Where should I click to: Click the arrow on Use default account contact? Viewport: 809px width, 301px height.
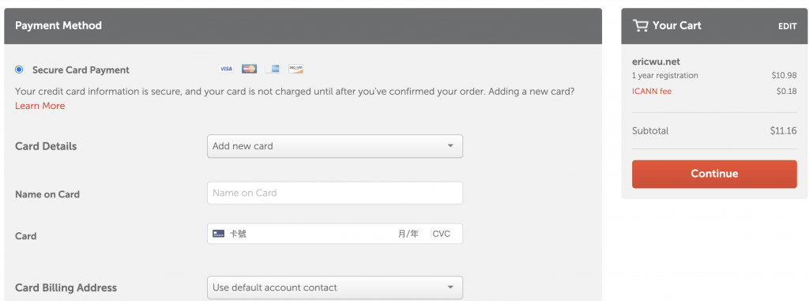(450, 288)
